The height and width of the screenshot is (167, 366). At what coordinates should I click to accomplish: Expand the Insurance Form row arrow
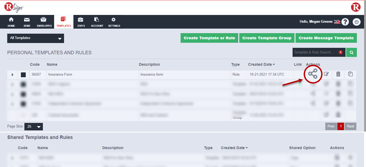tap(12, 75)
